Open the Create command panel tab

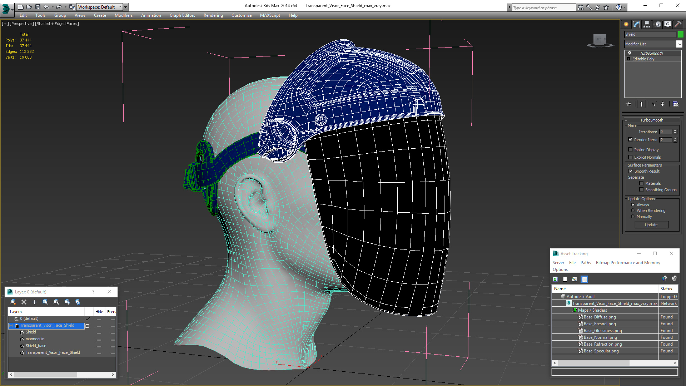coord(626,24)
